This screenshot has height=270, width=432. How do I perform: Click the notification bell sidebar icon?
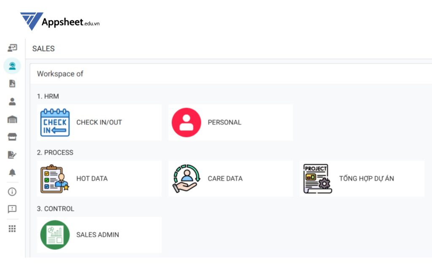point(12,173)
